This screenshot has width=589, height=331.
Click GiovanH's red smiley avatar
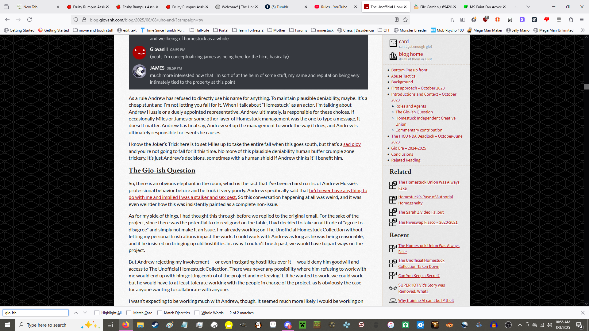pyautogui.click(x=139, y=52)
